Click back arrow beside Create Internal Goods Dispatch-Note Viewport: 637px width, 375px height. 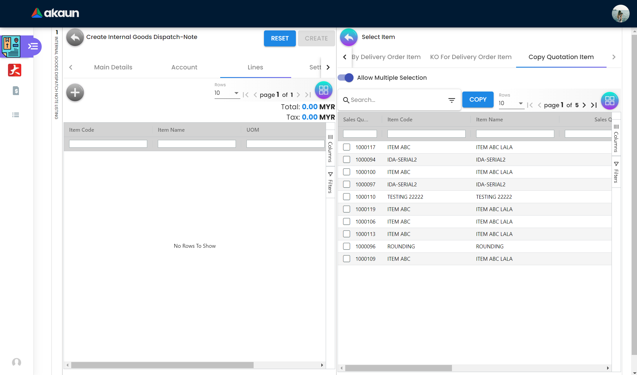coord(75,37)
